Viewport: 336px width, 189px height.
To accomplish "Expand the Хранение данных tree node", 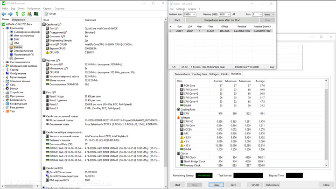I will [x=3, y=81].
